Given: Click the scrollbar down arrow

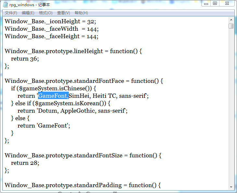Looking at the screenshot, I should click(231, 187).
